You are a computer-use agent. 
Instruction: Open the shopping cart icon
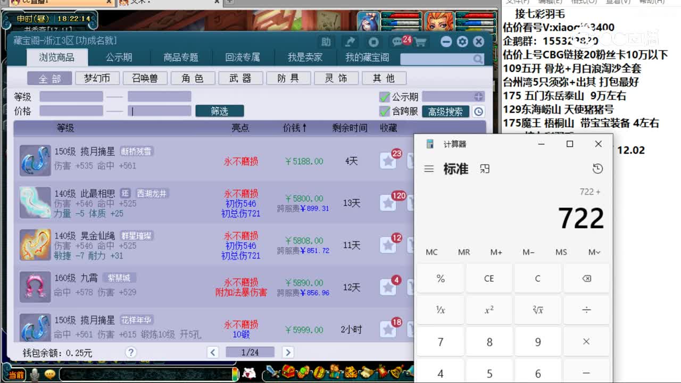click(420, 41)
